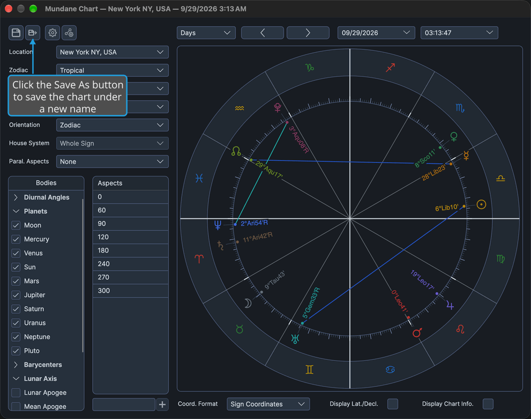The height and width of the screenshot is (419, 531).
Task: Click the Pluto glyph in the chart
Action: [278, 107]
